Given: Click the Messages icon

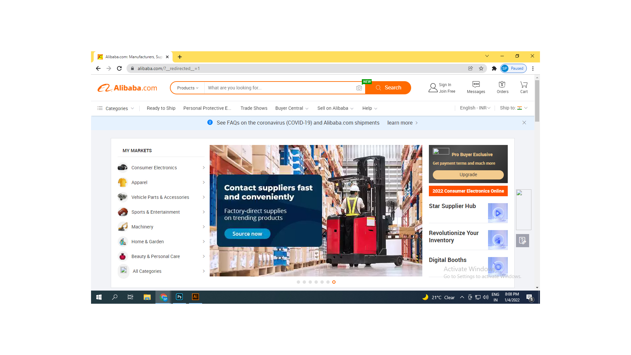Looking at the screenshot, I should coord(476,87).
